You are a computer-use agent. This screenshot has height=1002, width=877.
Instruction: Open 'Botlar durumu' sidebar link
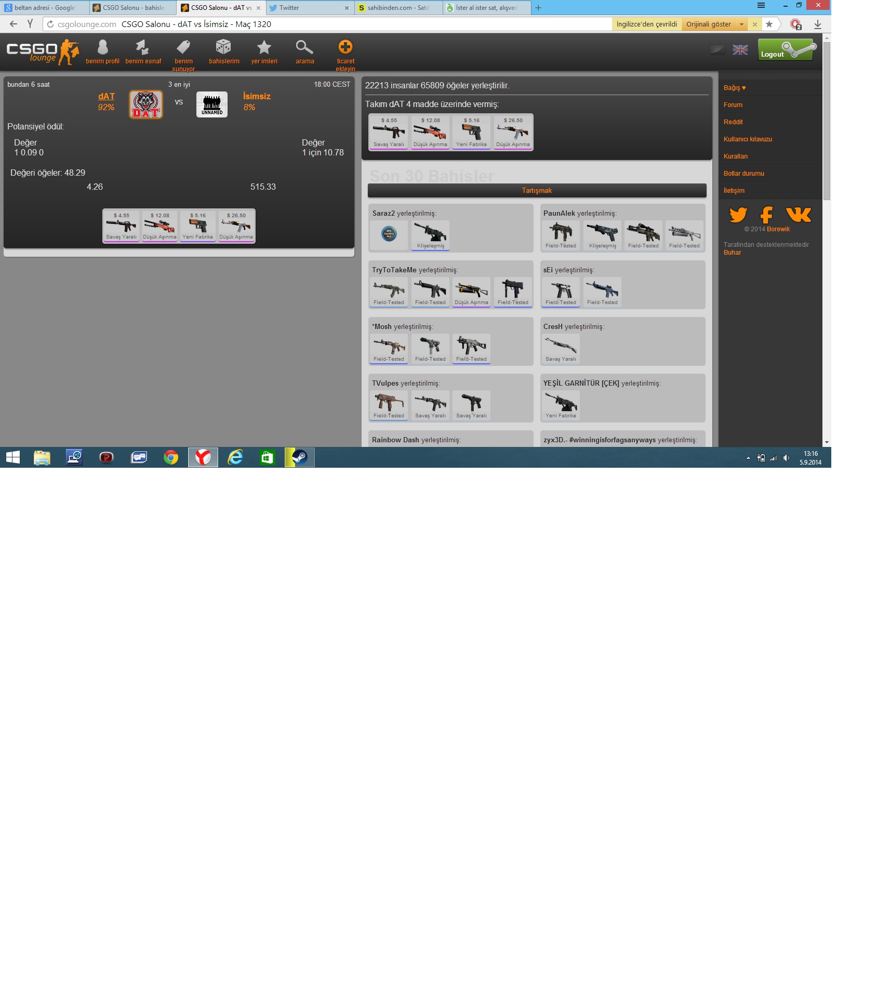click(x=744, y=174)
